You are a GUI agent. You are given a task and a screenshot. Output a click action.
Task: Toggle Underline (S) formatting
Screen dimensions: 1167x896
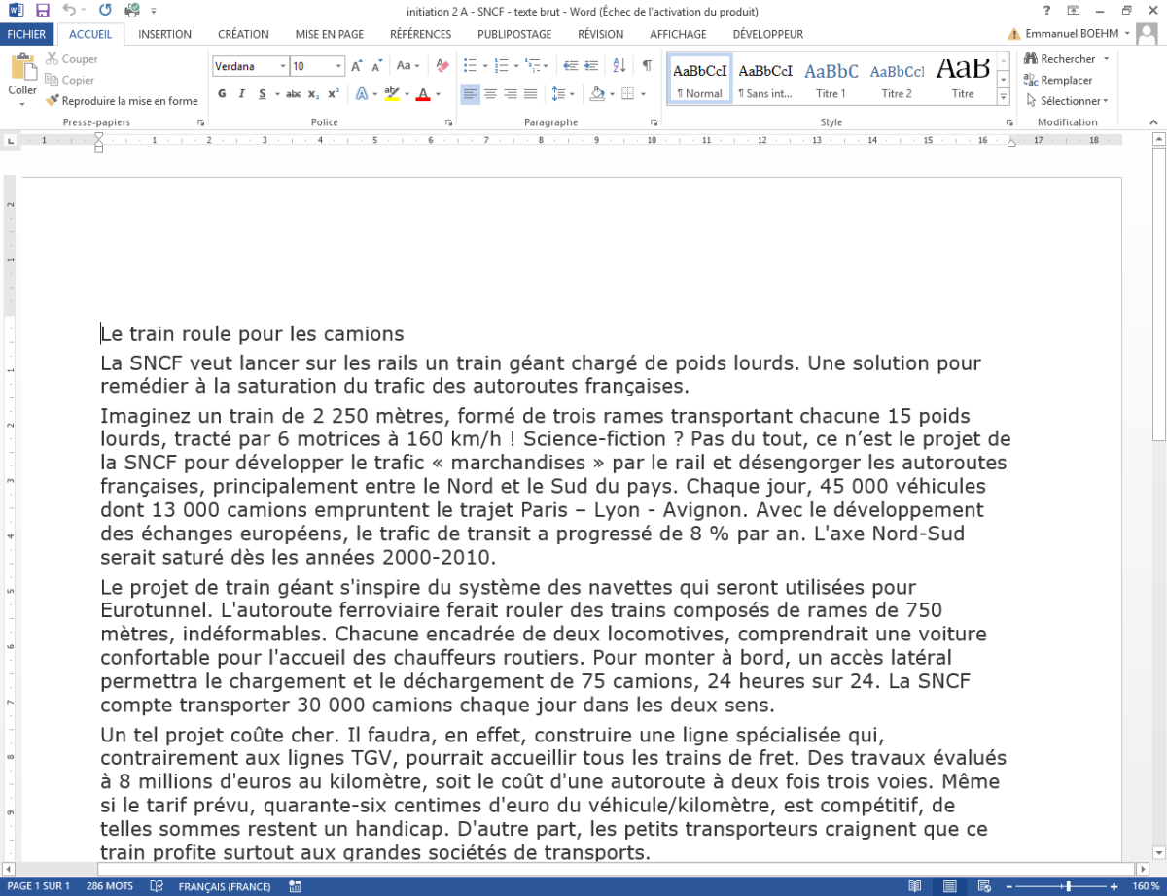point(263,94)
